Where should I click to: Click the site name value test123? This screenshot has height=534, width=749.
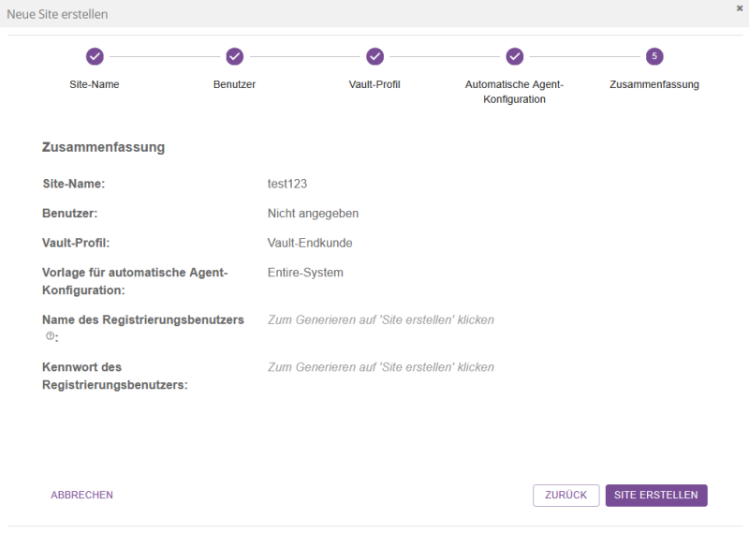click(287, 184)
